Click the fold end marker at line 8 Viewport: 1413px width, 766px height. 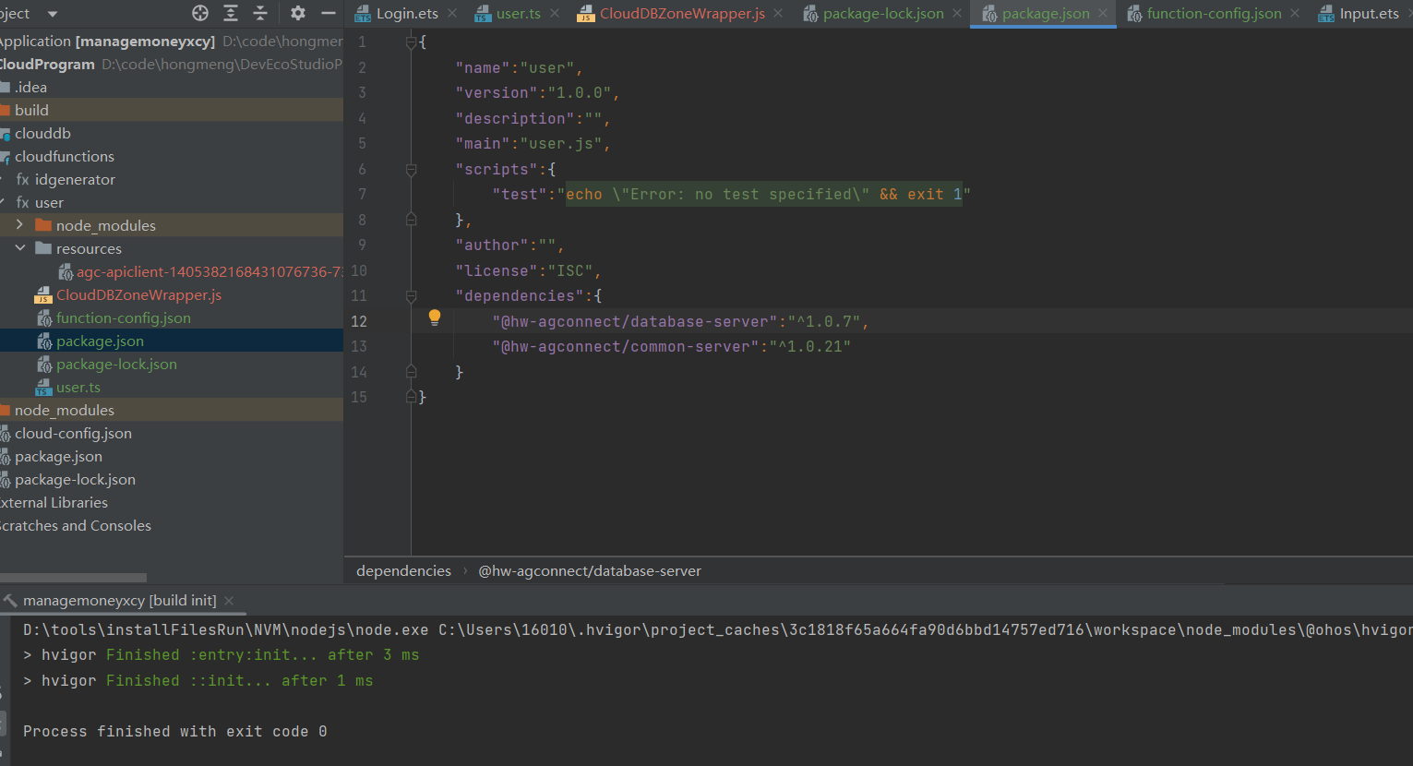(x=412, y=220)
